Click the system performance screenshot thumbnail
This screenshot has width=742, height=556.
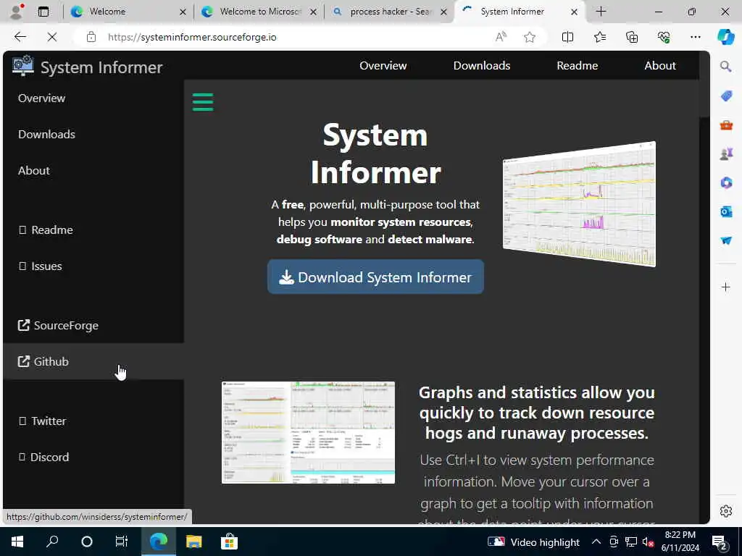(308, 433)
